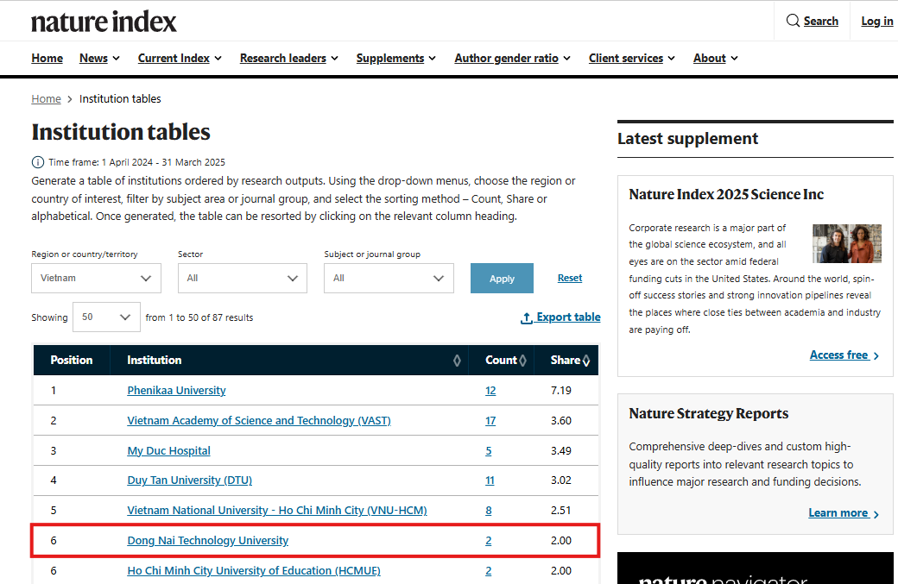
Task: Click the Position column header
Action: [x=72, y=361]
